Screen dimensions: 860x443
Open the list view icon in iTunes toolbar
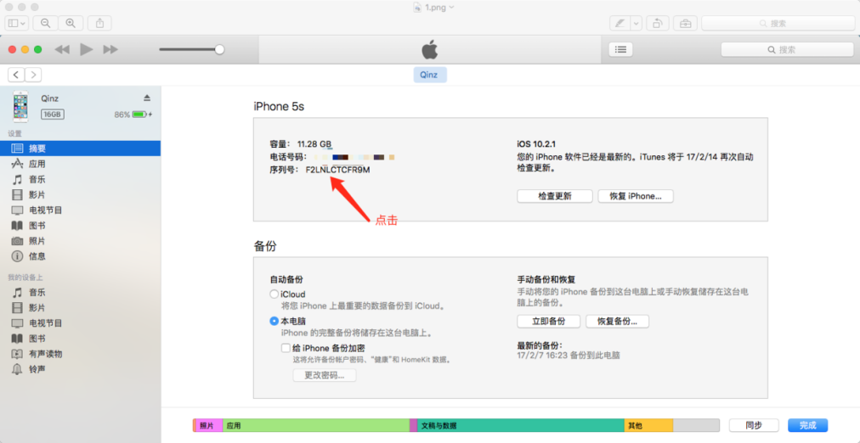620,49
